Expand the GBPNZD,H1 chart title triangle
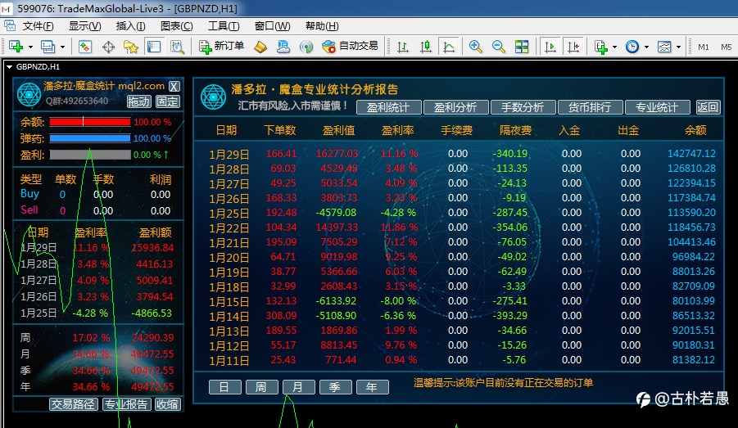 point(9,67)
